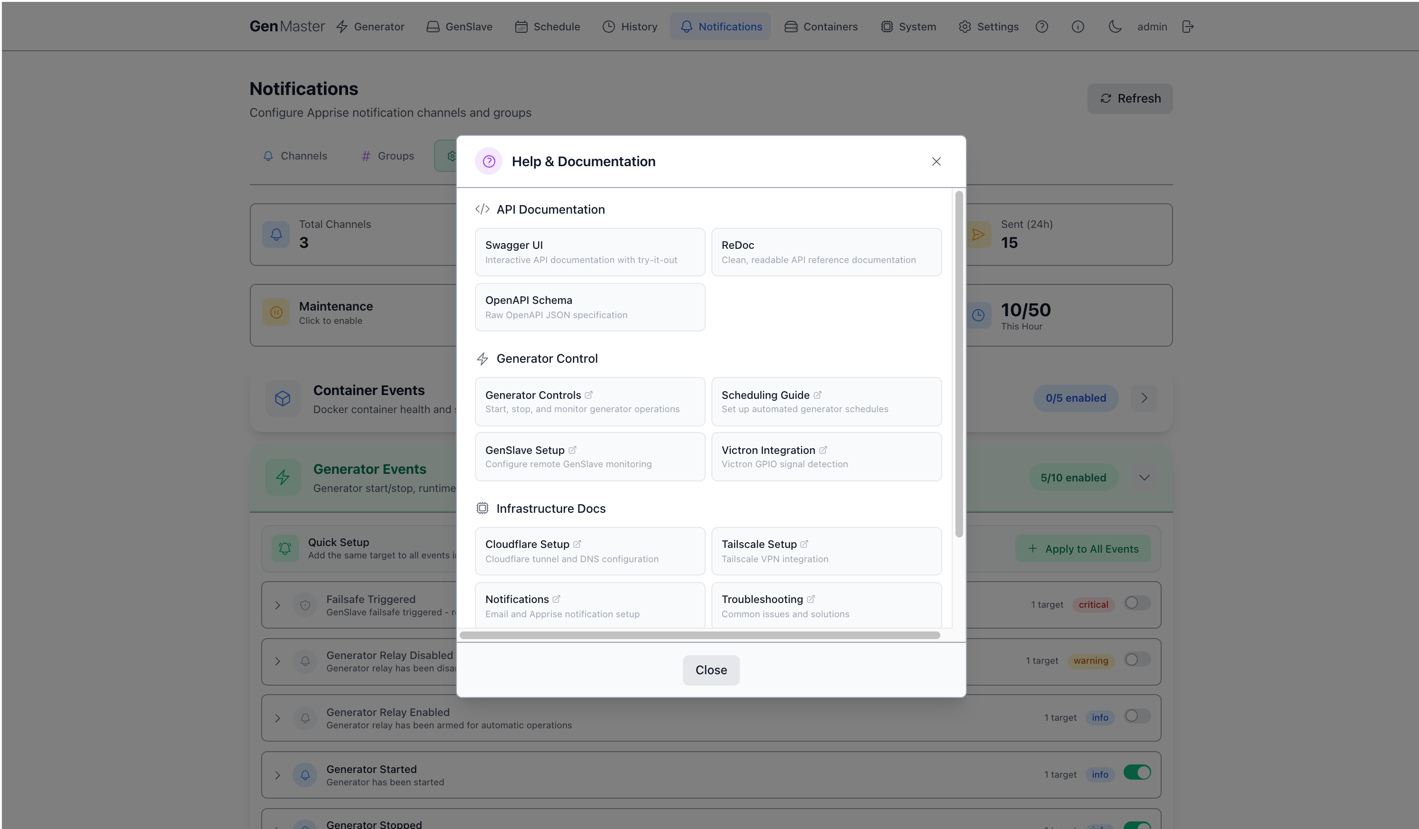Expand the Generator Started row
Viewport: 1419px width, 829px height.
coord(278,775)
